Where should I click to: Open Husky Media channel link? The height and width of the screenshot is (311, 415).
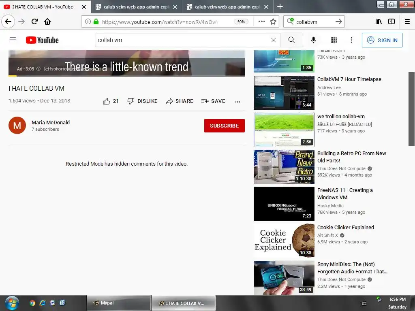[x=330, y=206]
